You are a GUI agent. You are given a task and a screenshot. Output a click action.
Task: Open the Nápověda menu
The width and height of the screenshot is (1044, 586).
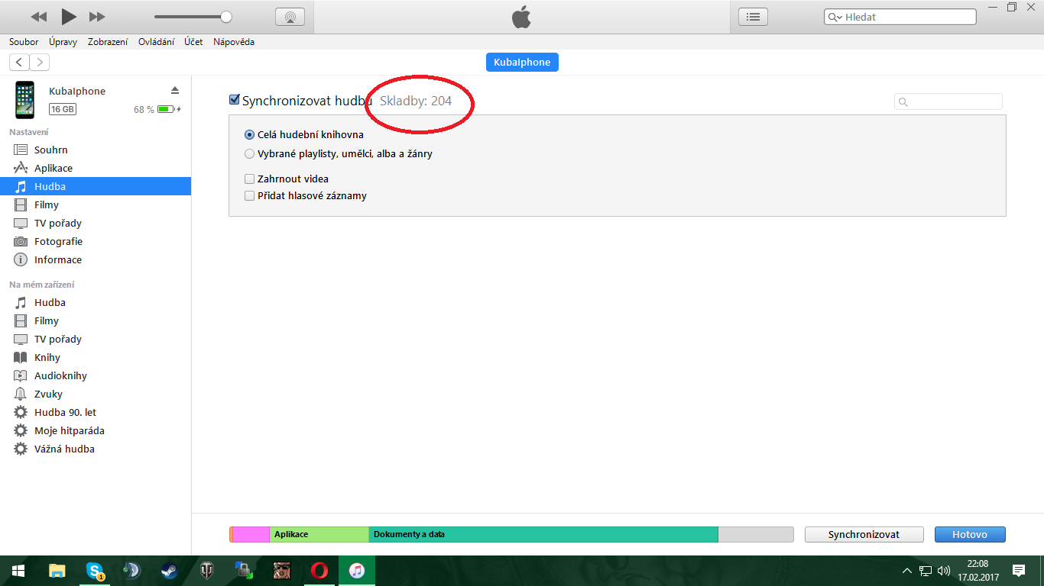pyautogui.click(x=234, y=42)
